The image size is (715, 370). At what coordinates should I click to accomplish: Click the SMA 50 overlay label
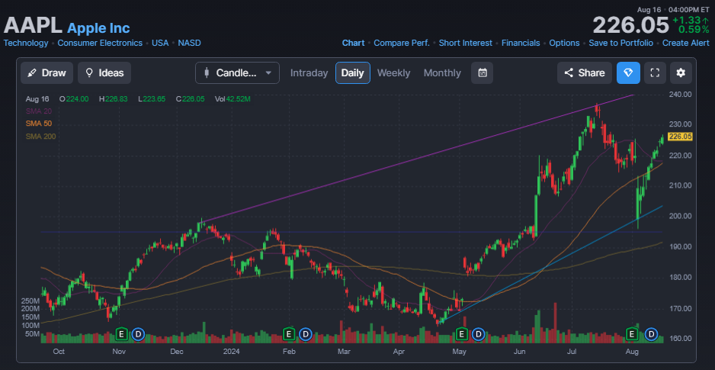click(39, 123)
